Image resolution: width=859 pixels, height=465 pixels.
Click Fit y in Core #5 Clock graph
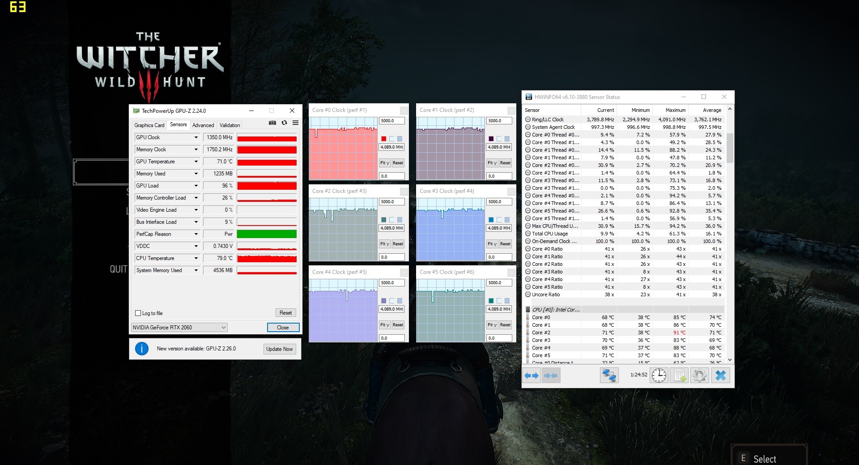[492, 325]
